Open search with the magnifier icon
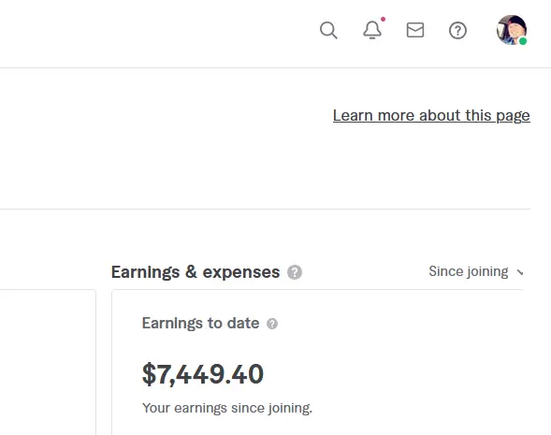Viewport: 551px width, 435px height. coord(328,30)
